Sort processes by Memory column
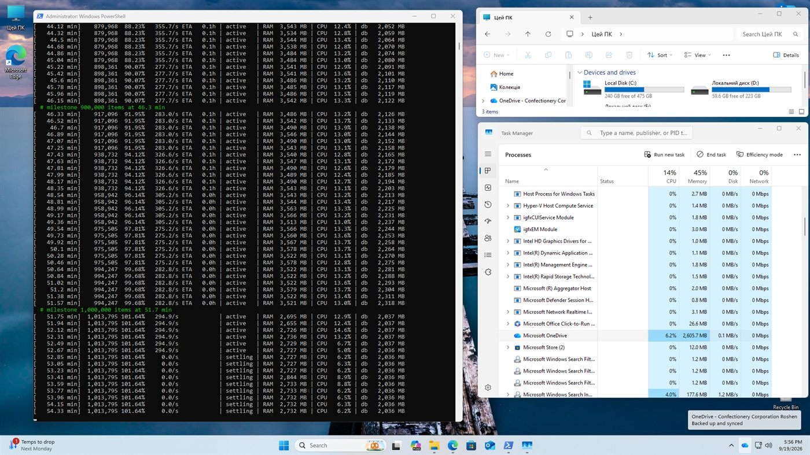Image resolution: width=810 pixels, height=455 pixels. pos(694,176)
